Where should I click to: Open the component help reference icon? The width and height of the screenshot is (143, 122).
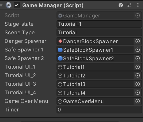(x=121, y=5)
